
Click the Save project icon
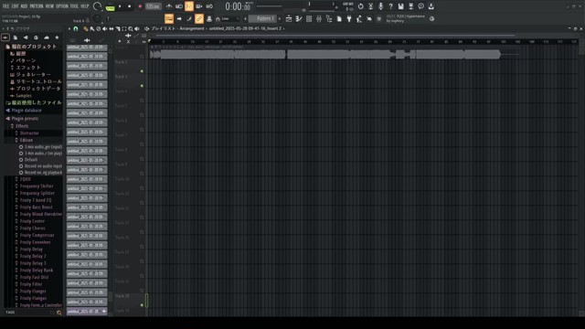coord(400,6)
